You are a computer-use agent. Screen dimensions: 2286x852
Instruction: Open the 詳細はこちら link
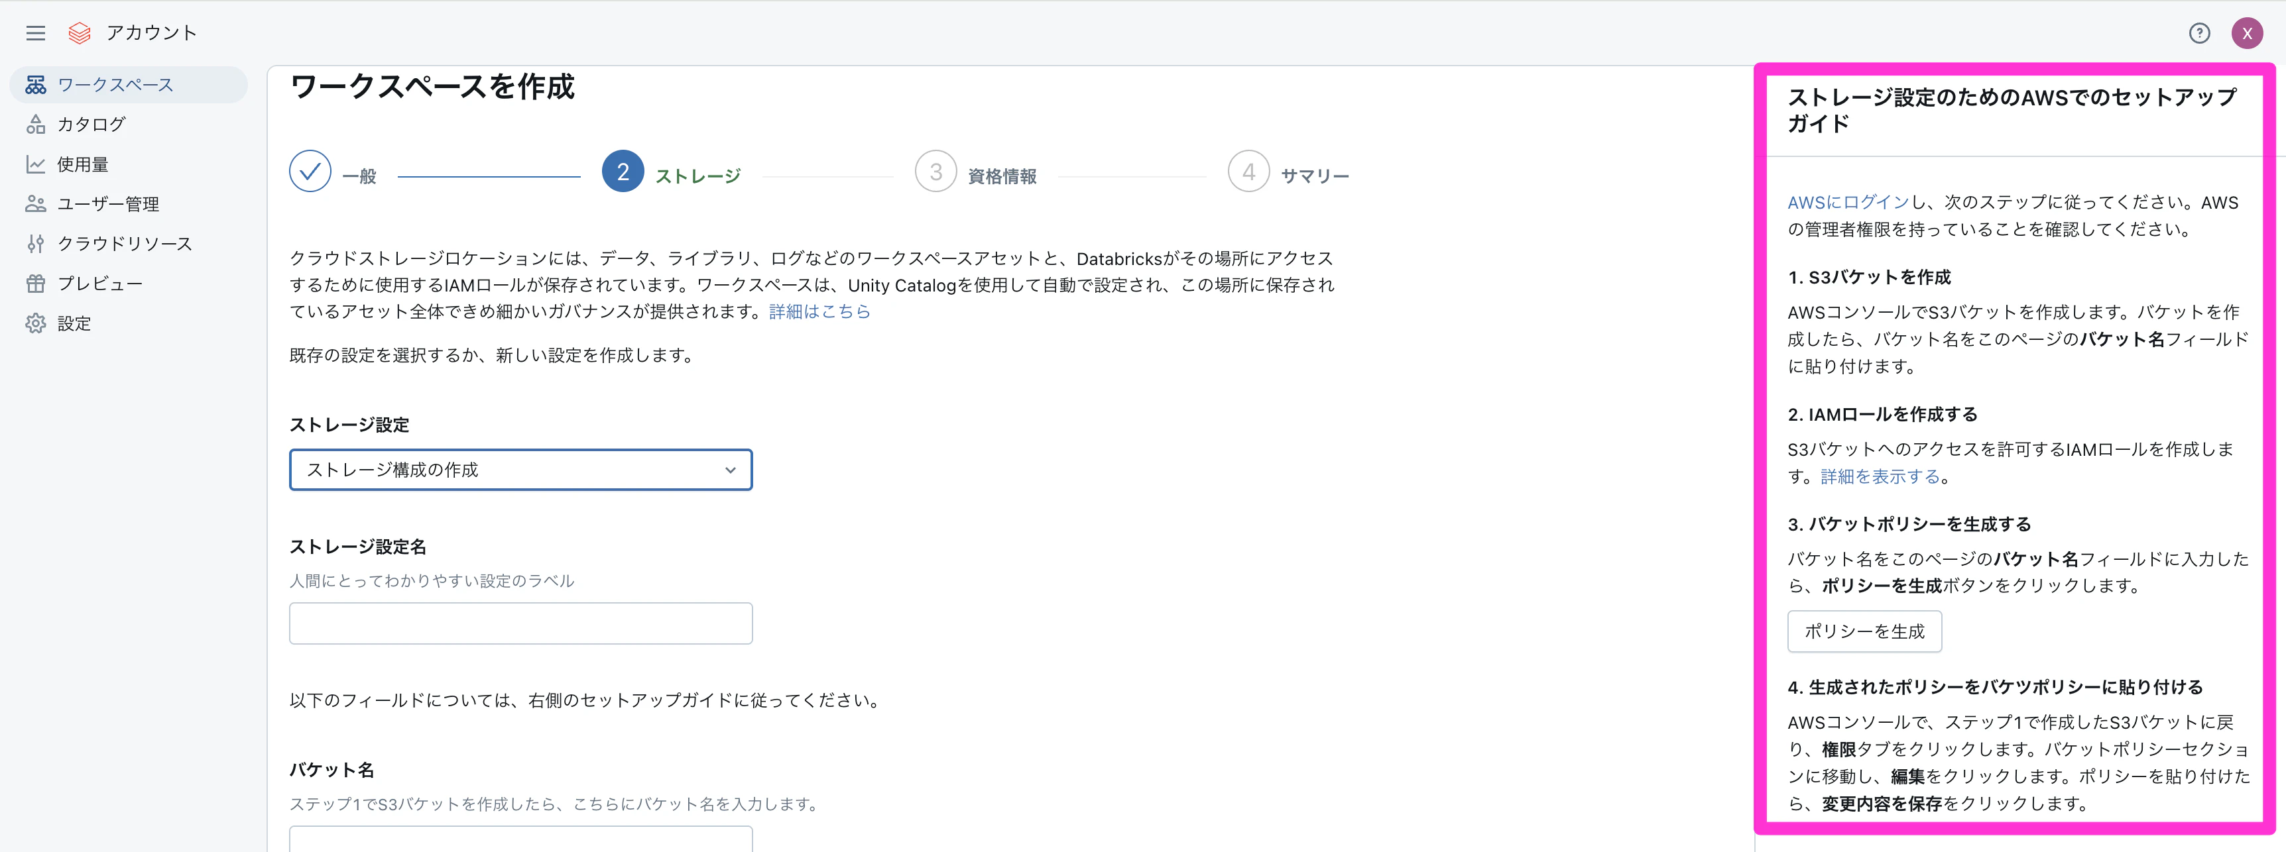[820, 311]
